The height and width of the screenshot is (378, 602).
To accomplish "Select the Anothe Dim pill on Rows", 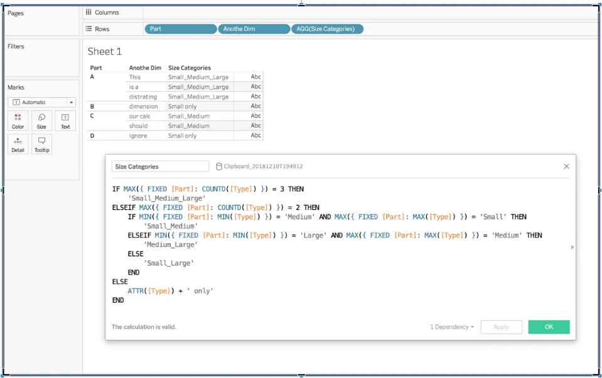I will coord(254,28).
